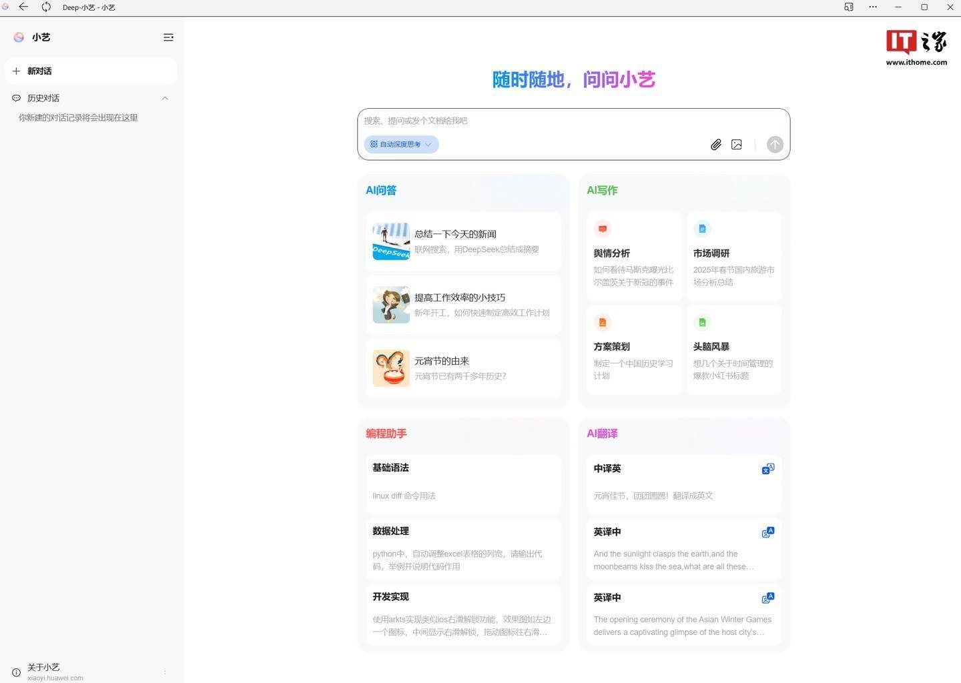
Task: Pick the 头脑风暴 writing card
Action: pos(733,350)
